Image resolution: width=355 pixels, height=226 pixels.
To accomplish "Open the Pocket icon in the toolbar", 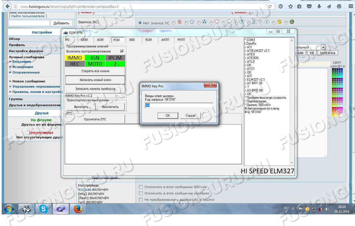I will pos(309,6).
